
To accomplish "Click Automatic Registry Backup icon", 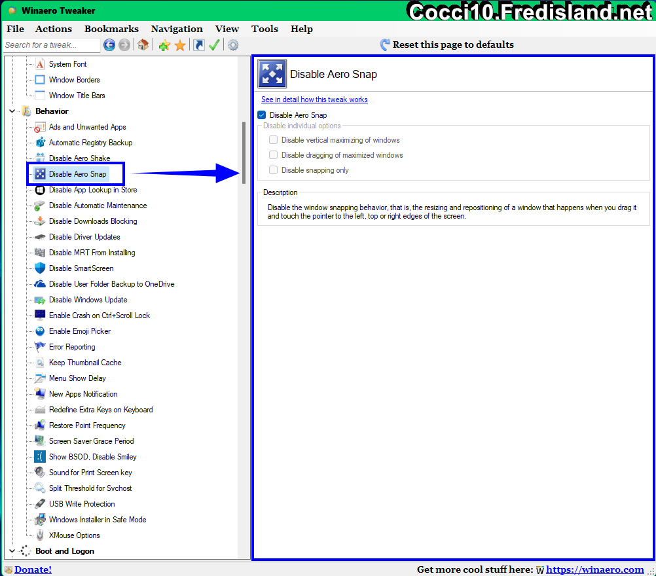I will pos(40,143).
